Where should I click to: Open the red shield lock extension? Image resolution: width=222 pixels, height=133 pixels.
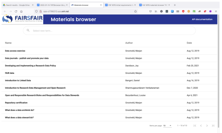183,11
